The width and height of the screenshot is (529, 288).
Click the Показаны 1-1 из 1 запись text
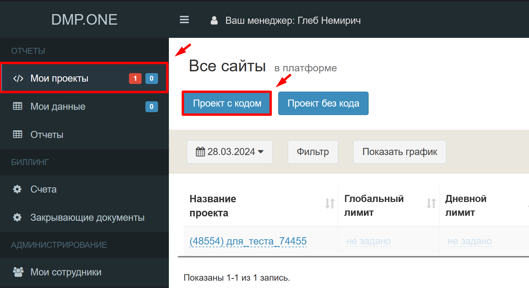[237, 277]
